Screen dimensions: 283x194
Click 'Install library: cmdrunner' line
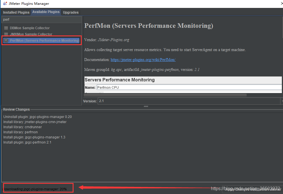22,127
